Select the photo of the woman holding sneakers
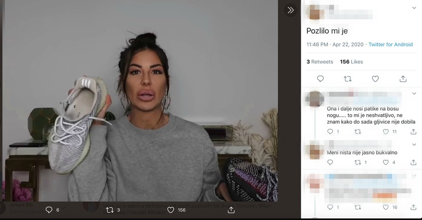422x220 pixels. point(140,101)
